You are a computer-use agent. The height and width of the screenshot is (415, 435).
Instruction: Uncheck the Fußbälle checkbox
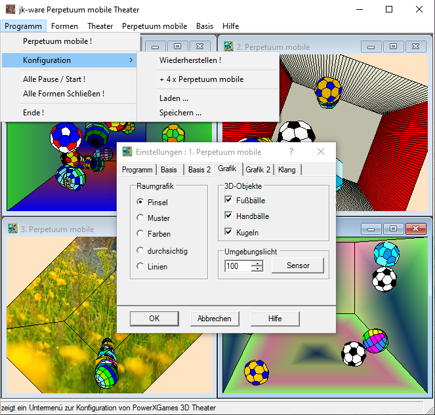pos(228,199)
